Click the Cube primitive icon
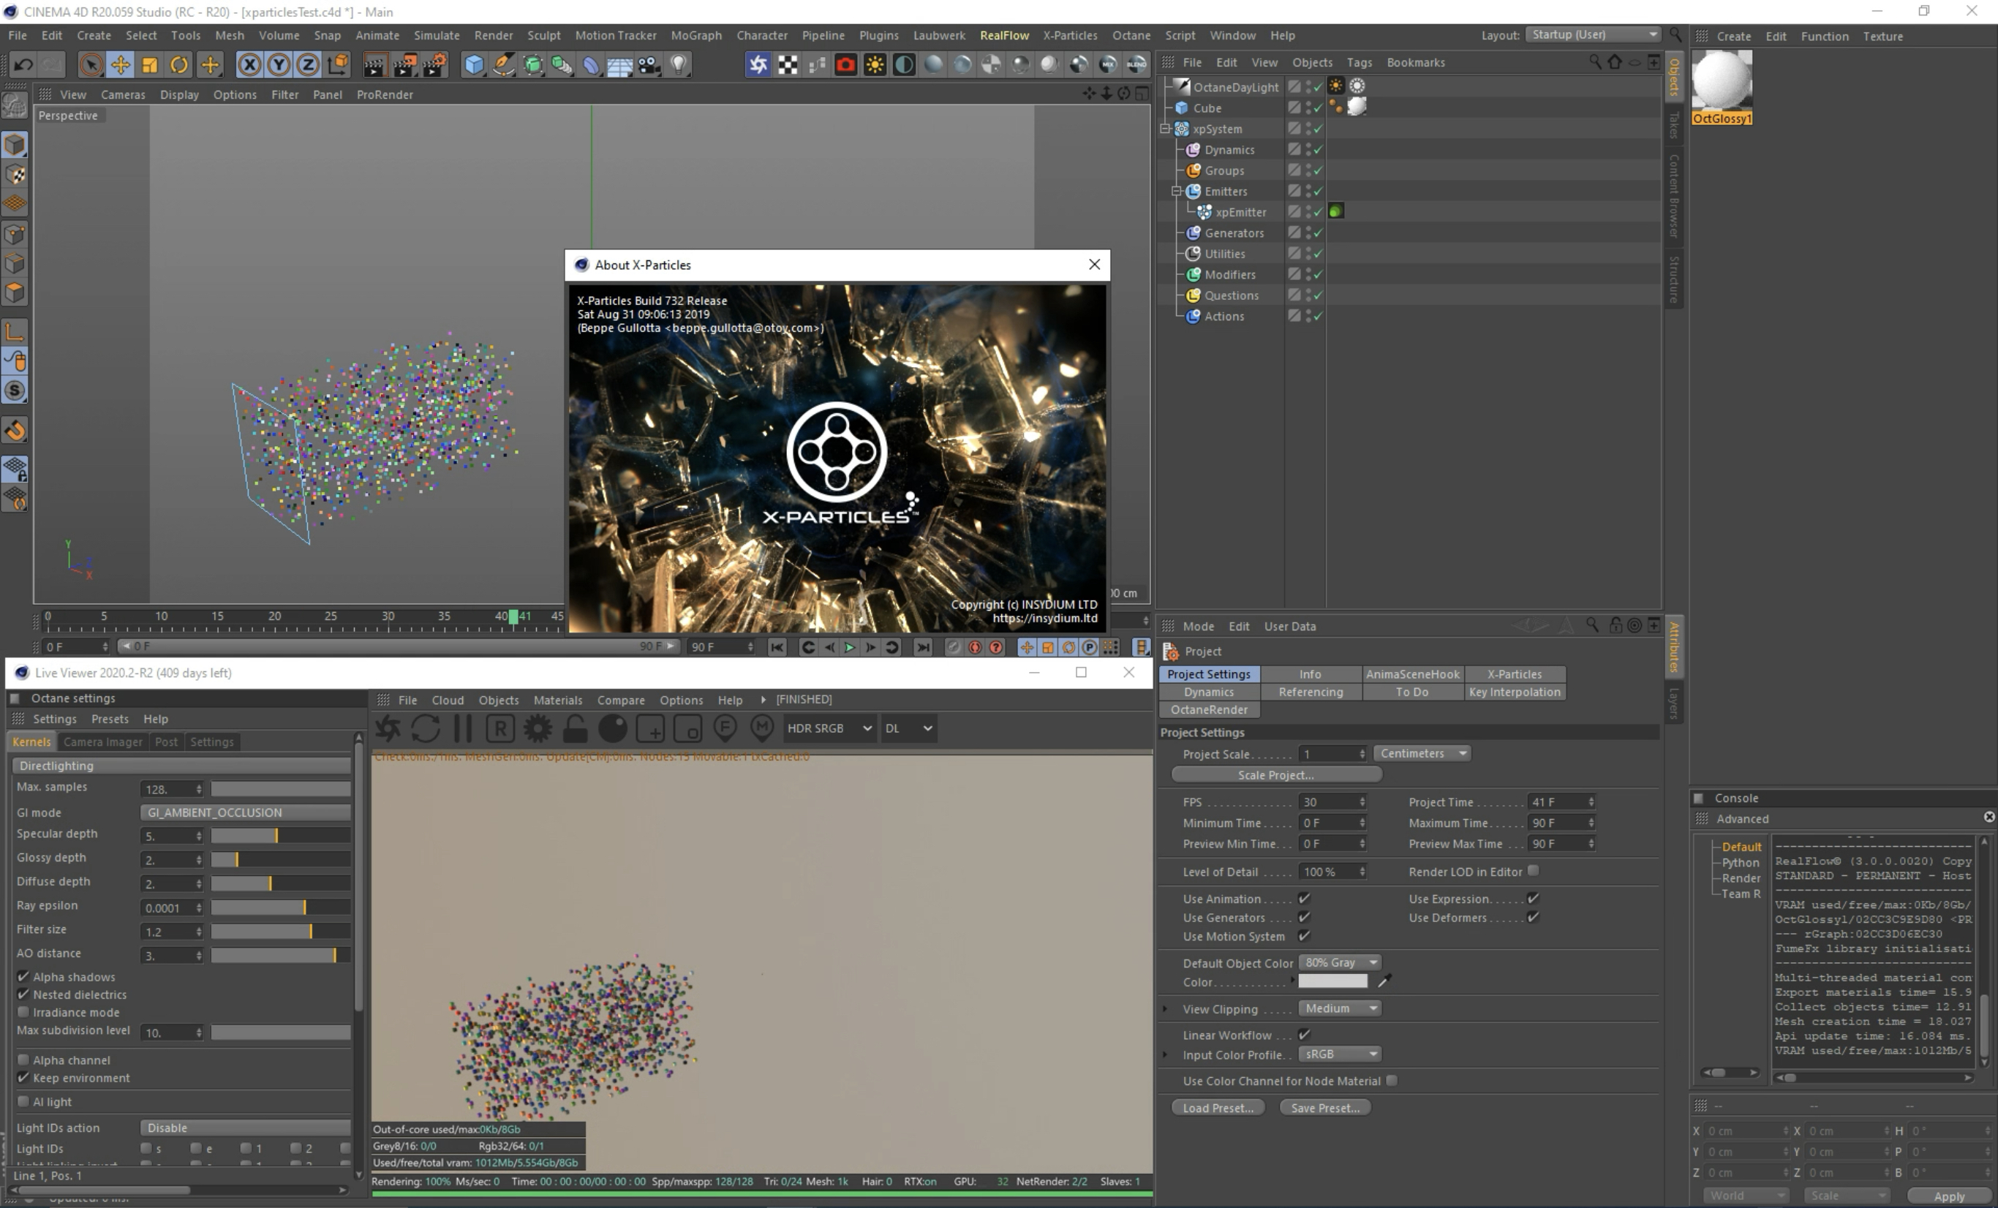The height and width of the screenshot is (1208, 1998). [x=474, y=65]
